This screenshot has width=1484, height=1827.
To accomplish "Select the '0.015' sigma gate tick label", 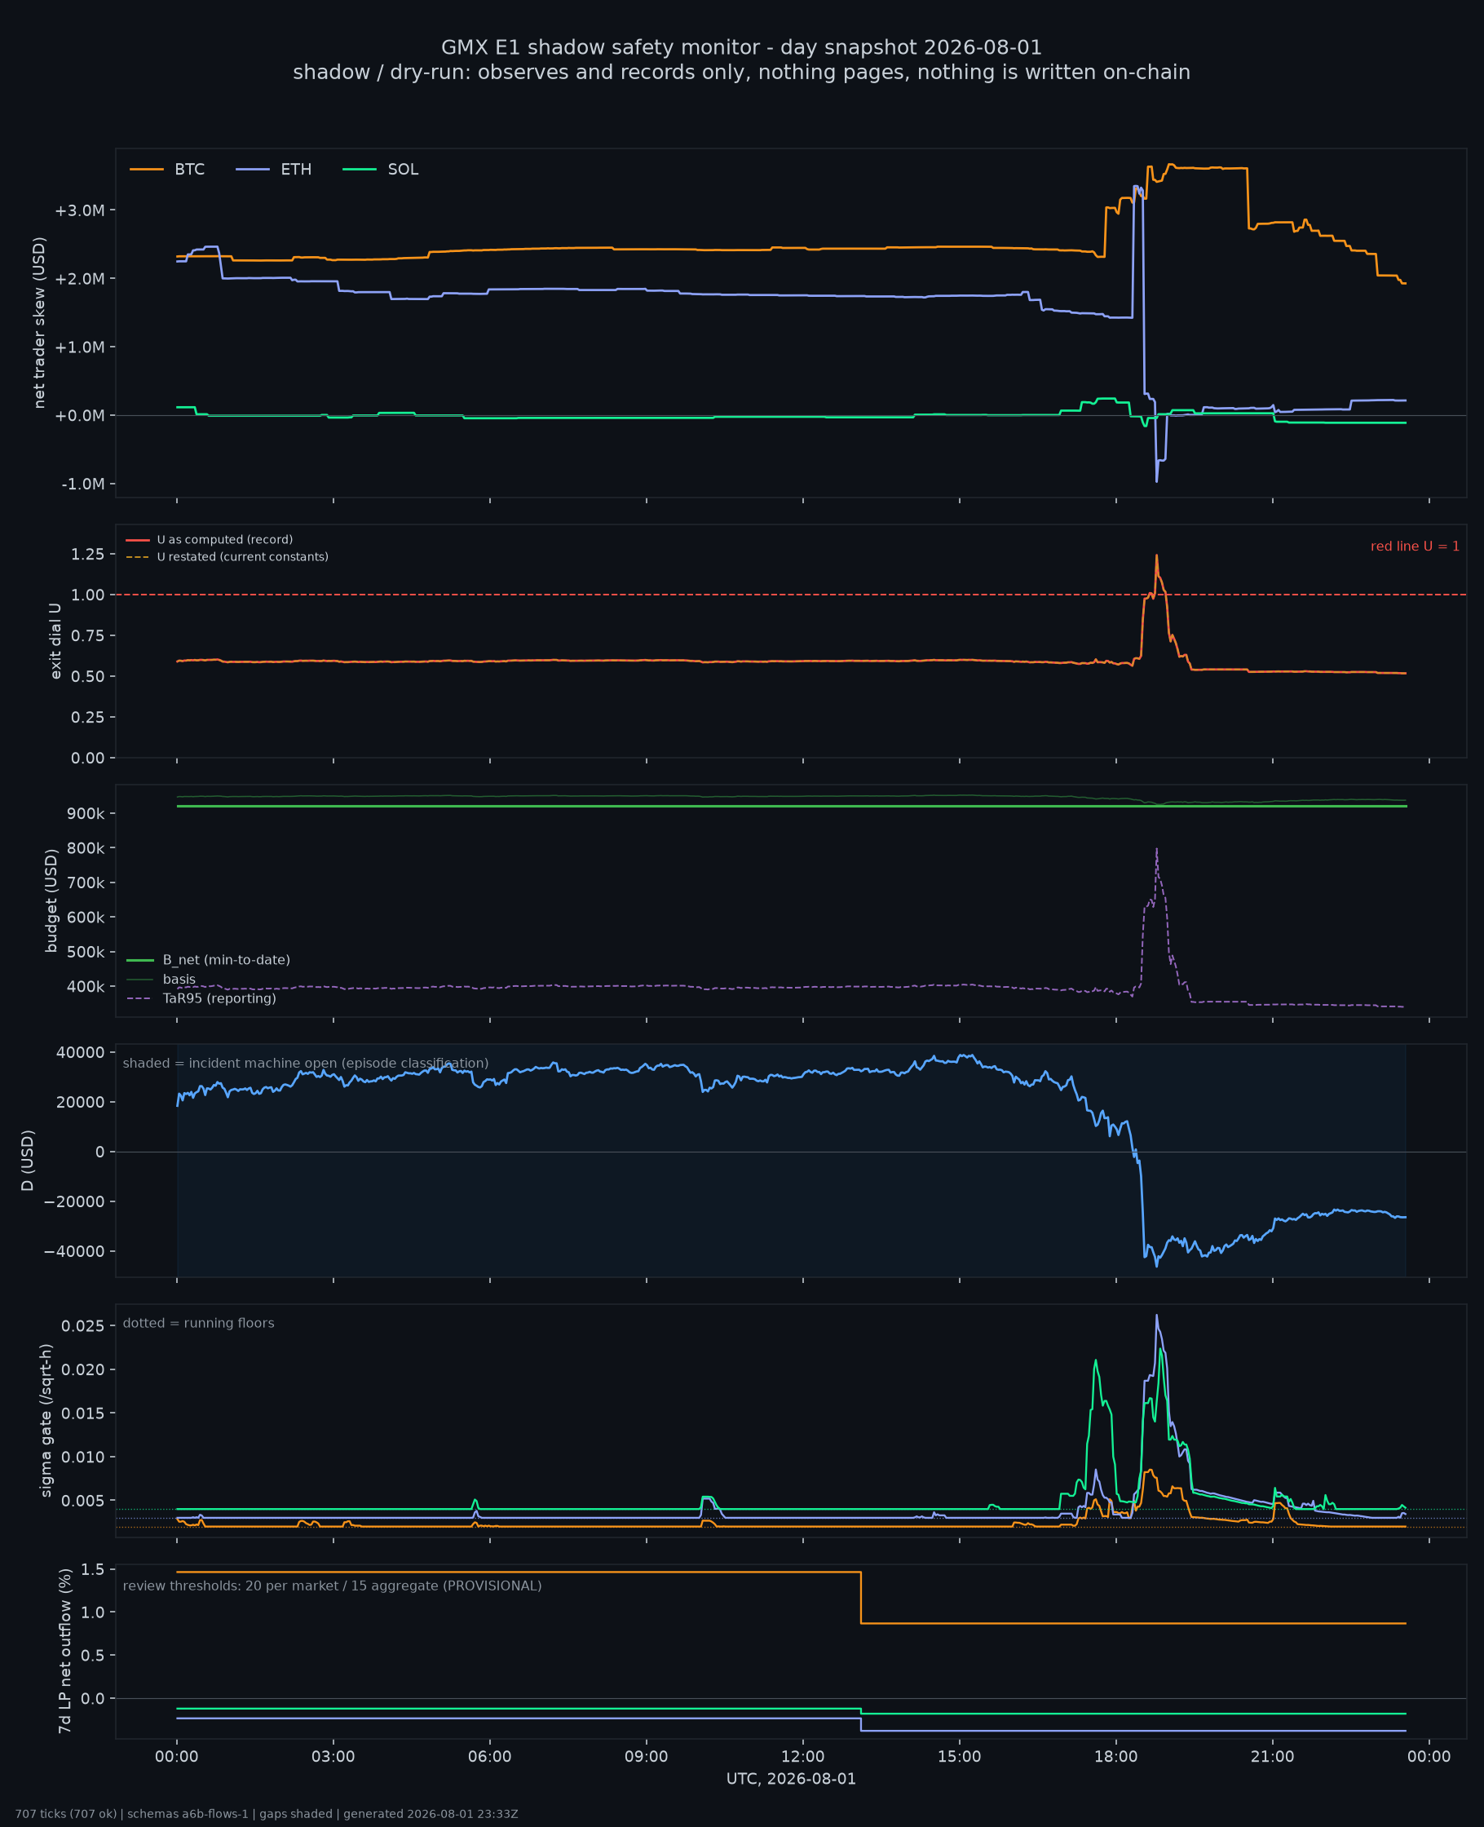I will (83, 1413).
